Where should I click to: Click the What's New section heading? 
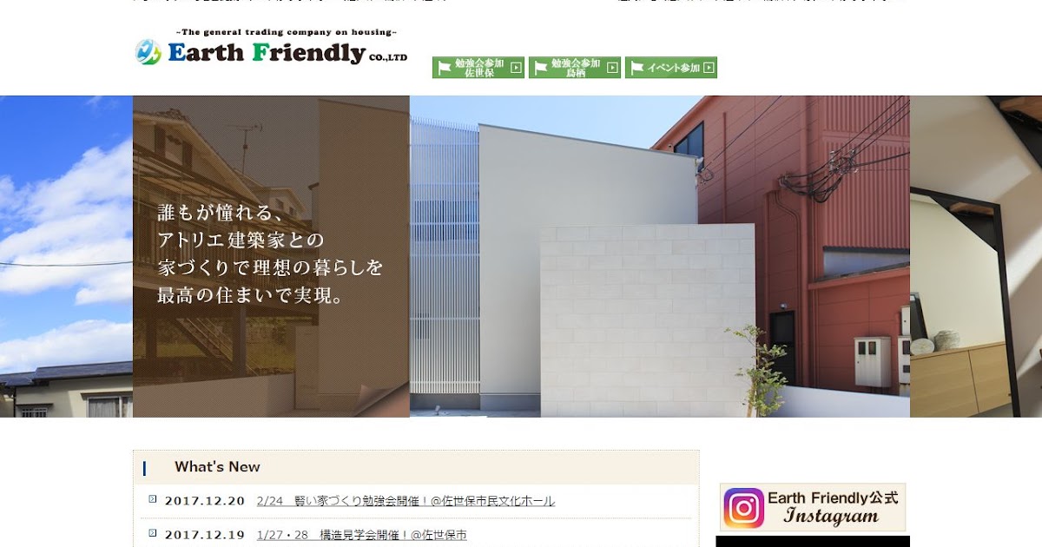click(217, 467)
